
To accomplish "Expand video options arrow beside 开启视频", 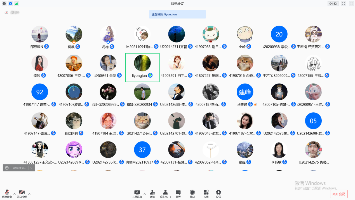I will (x=29, y=194).
